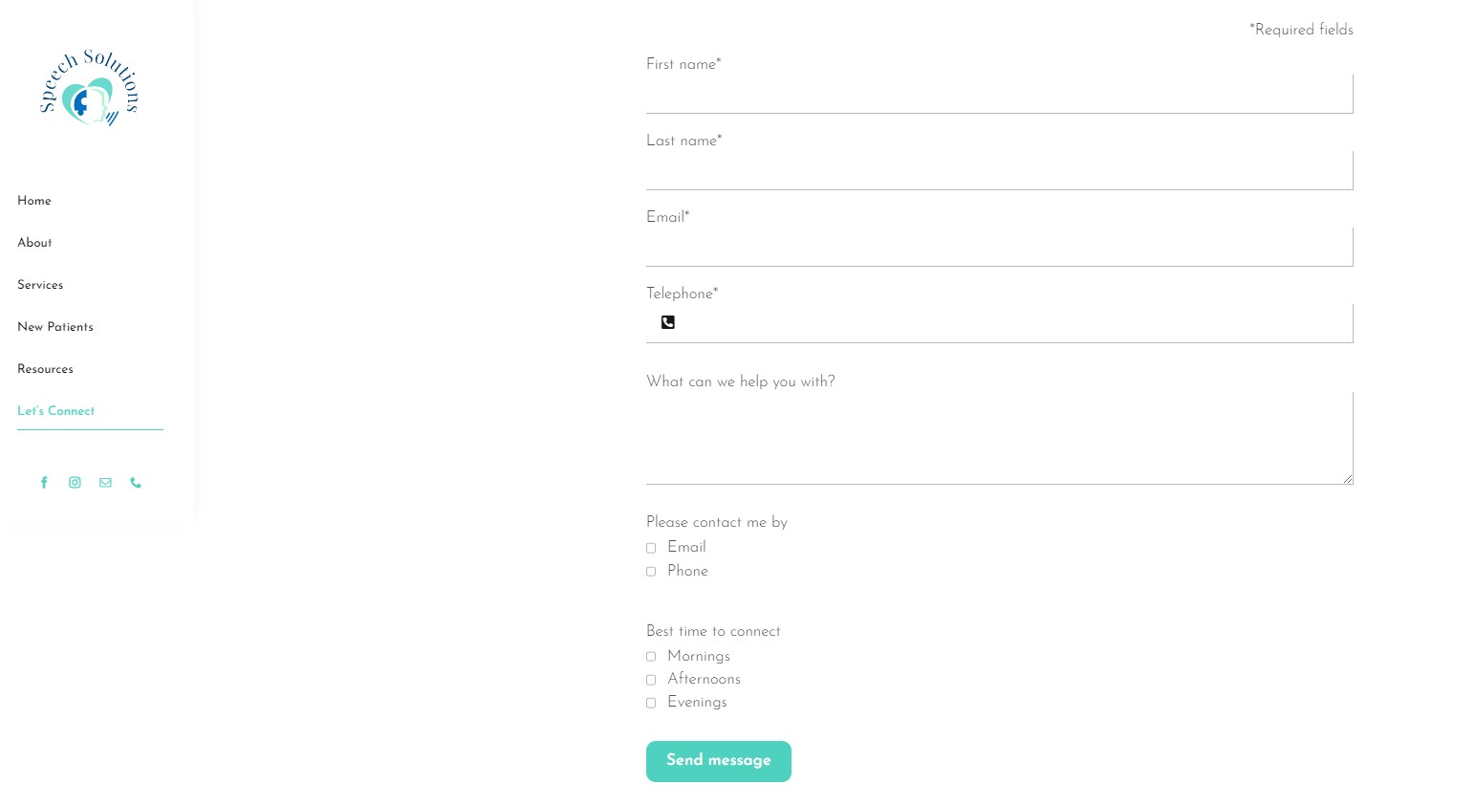The image size is (1475, 806).
Task: Navigate to New Patients
Action: coord(55,328)
